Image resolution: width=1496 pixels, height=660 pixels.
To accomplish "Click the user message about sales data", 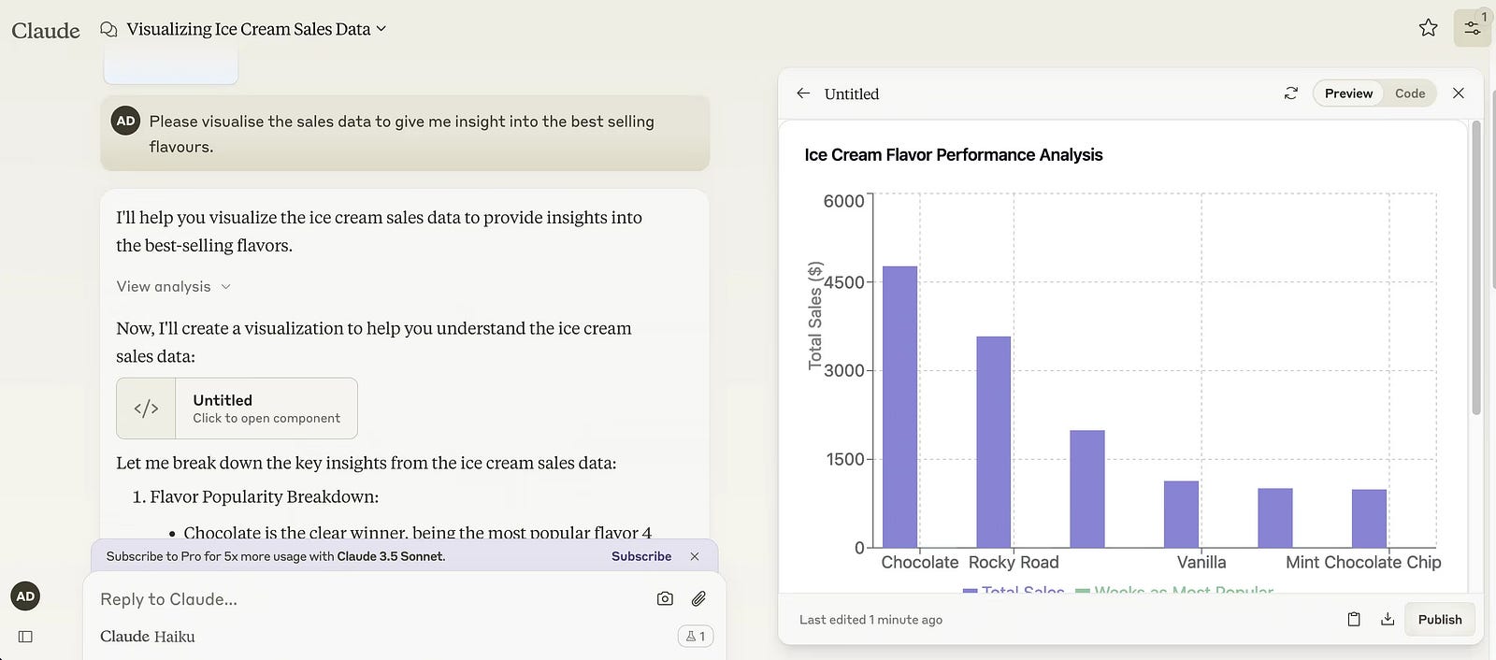I will (405, 134).
